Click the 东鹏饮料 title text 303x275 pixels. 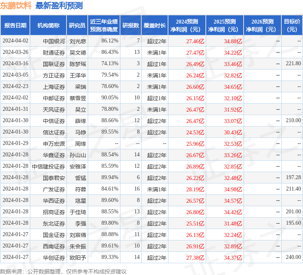point(16,5)
